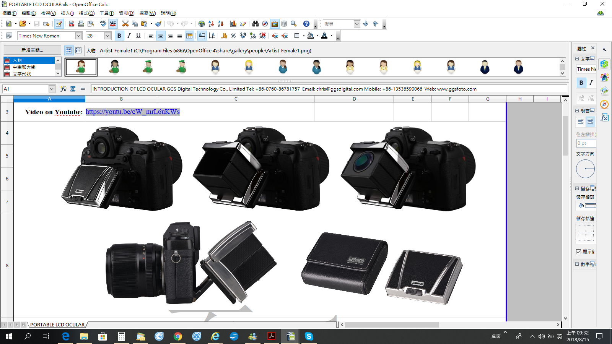Viewport: 612px width, 344px height.
Task: Click search next down arrow
Action: [366, 24]
